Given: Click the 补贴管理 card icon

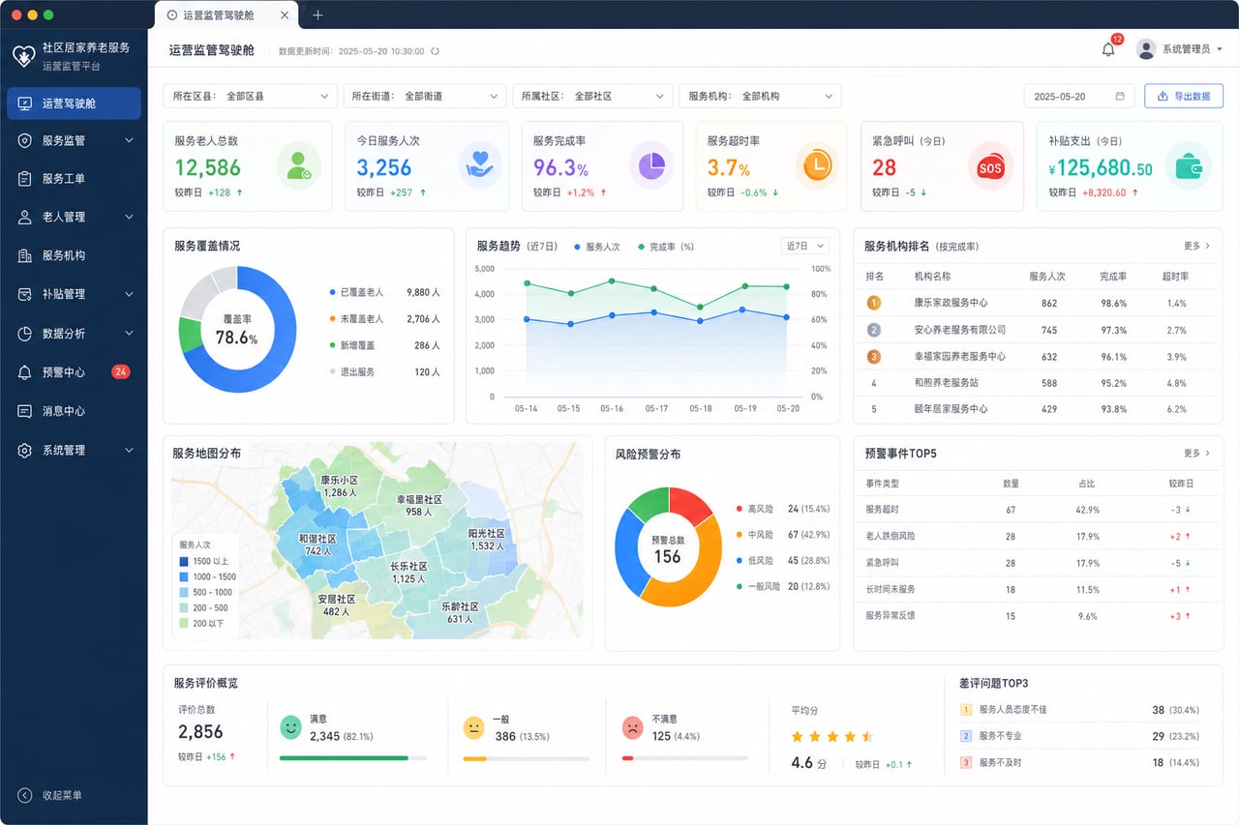Looking at the screenshot, I should (24, 294).
